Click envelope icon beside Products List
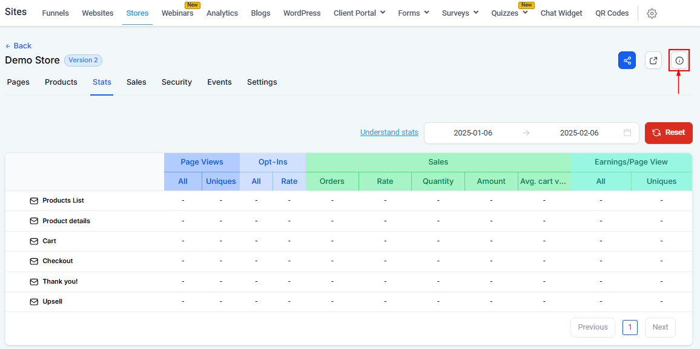The width and height of the screenshot is (700, 349). [34, 201]
